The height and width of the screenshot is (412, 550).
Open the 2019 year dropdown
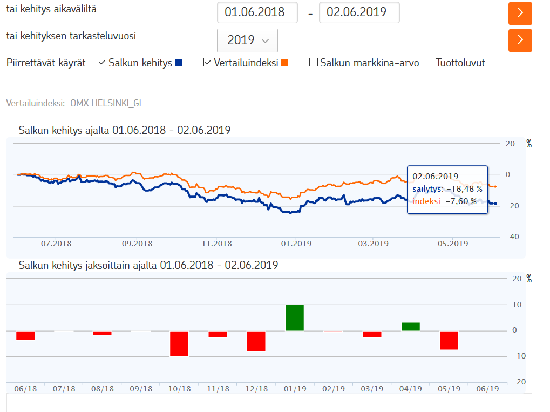pyautogui.click(x=247, y=40)
